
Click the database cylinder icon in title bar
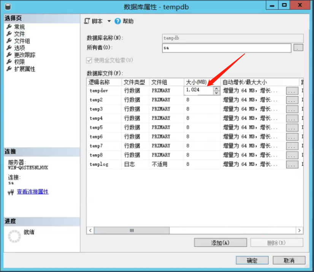point(8,6)
